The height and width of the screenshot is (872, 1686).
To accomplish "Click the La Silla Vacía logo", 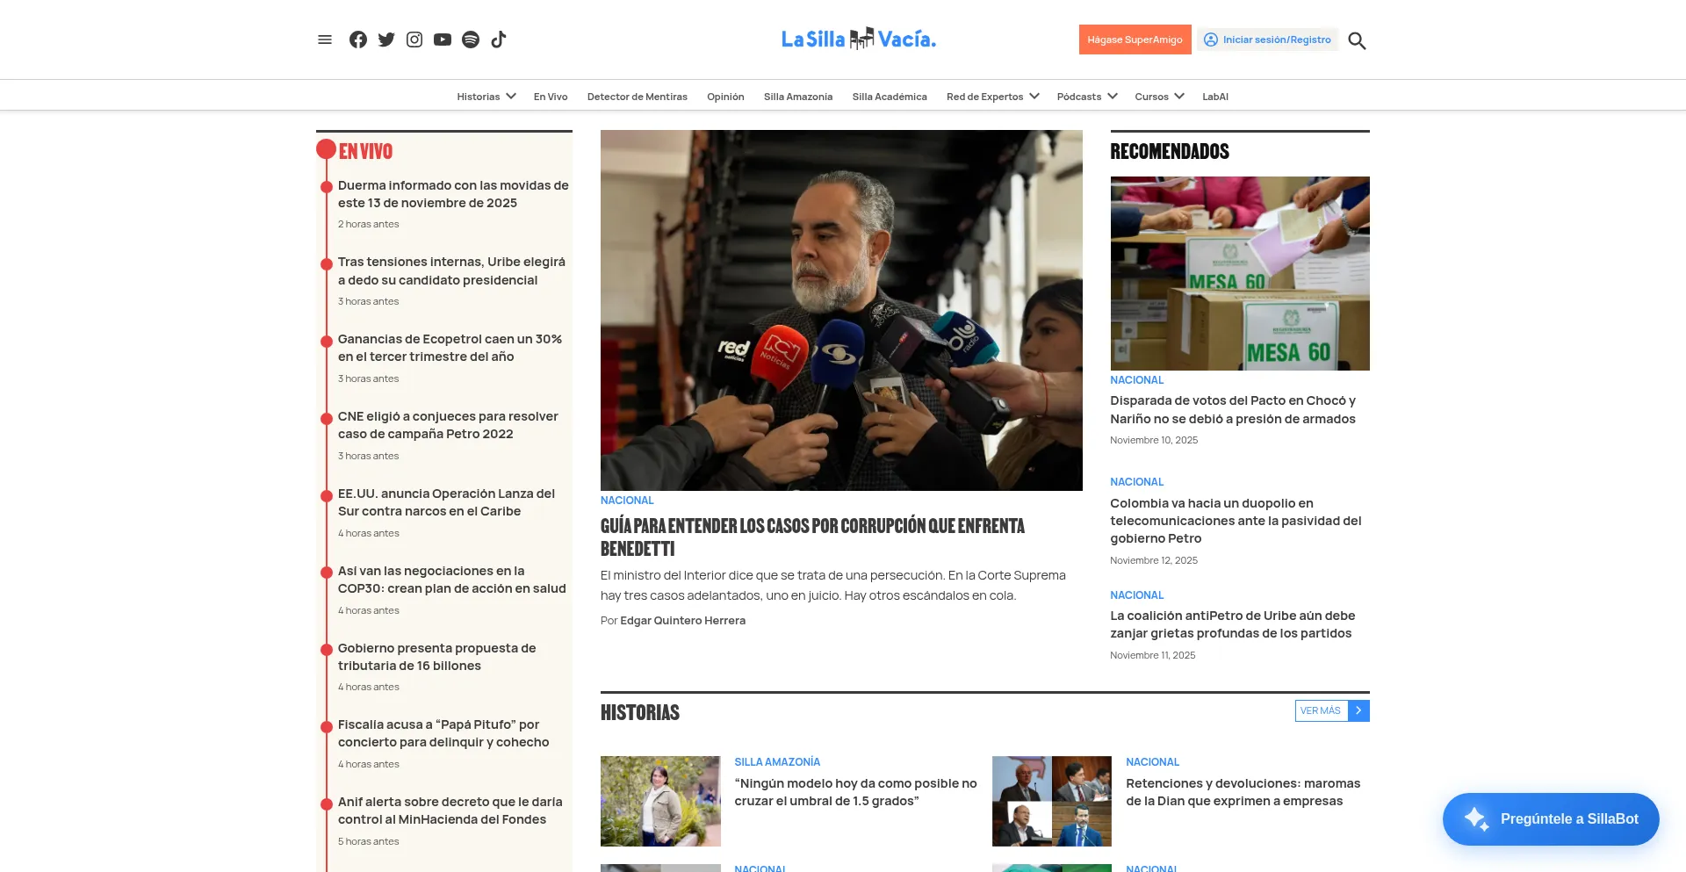I will [x=859, y=39].
